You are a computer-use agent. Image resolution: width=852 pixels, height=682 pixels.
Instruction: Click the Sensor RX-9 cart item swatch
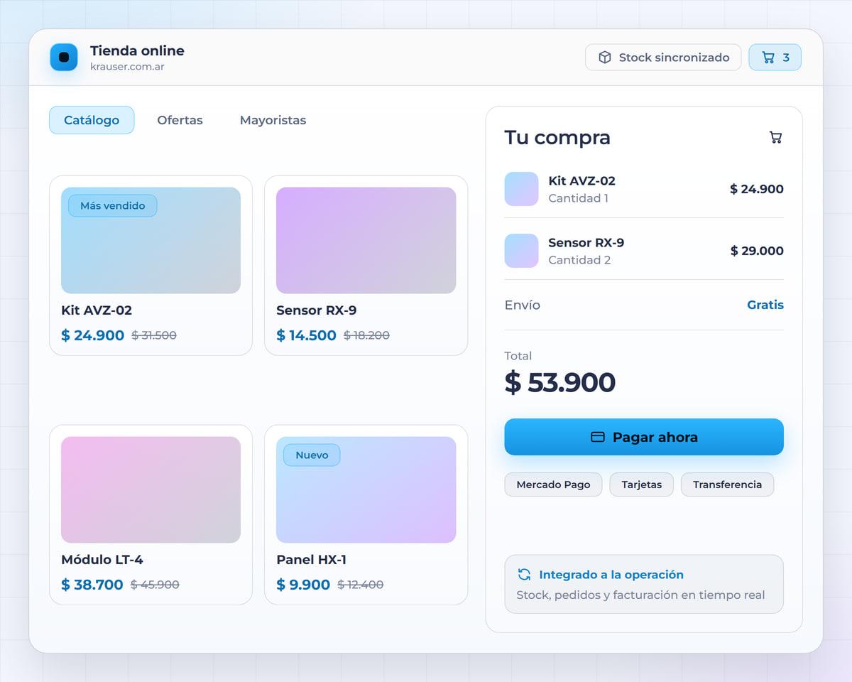[x=521, y=251]
